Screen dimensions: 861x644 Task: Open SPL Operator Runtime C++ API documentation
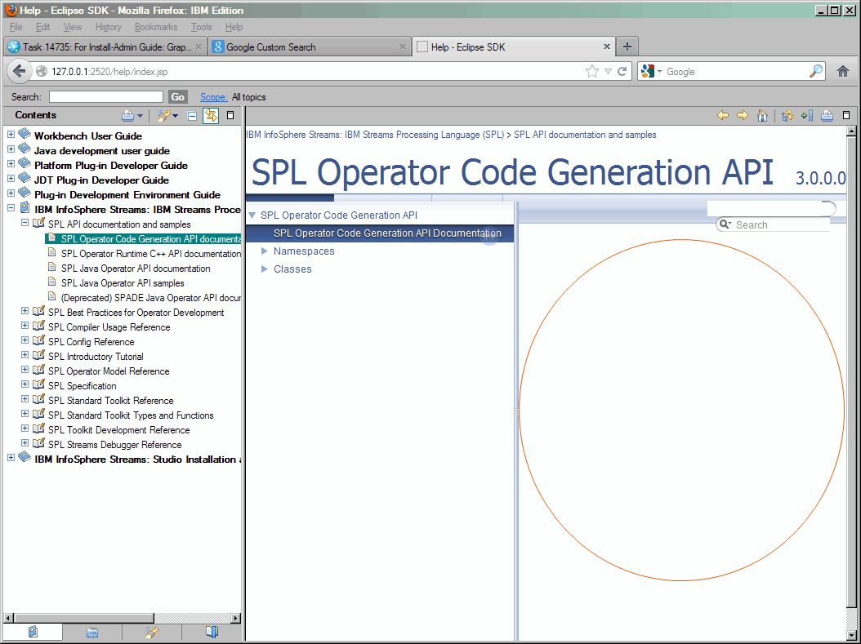tap(151, 254)
